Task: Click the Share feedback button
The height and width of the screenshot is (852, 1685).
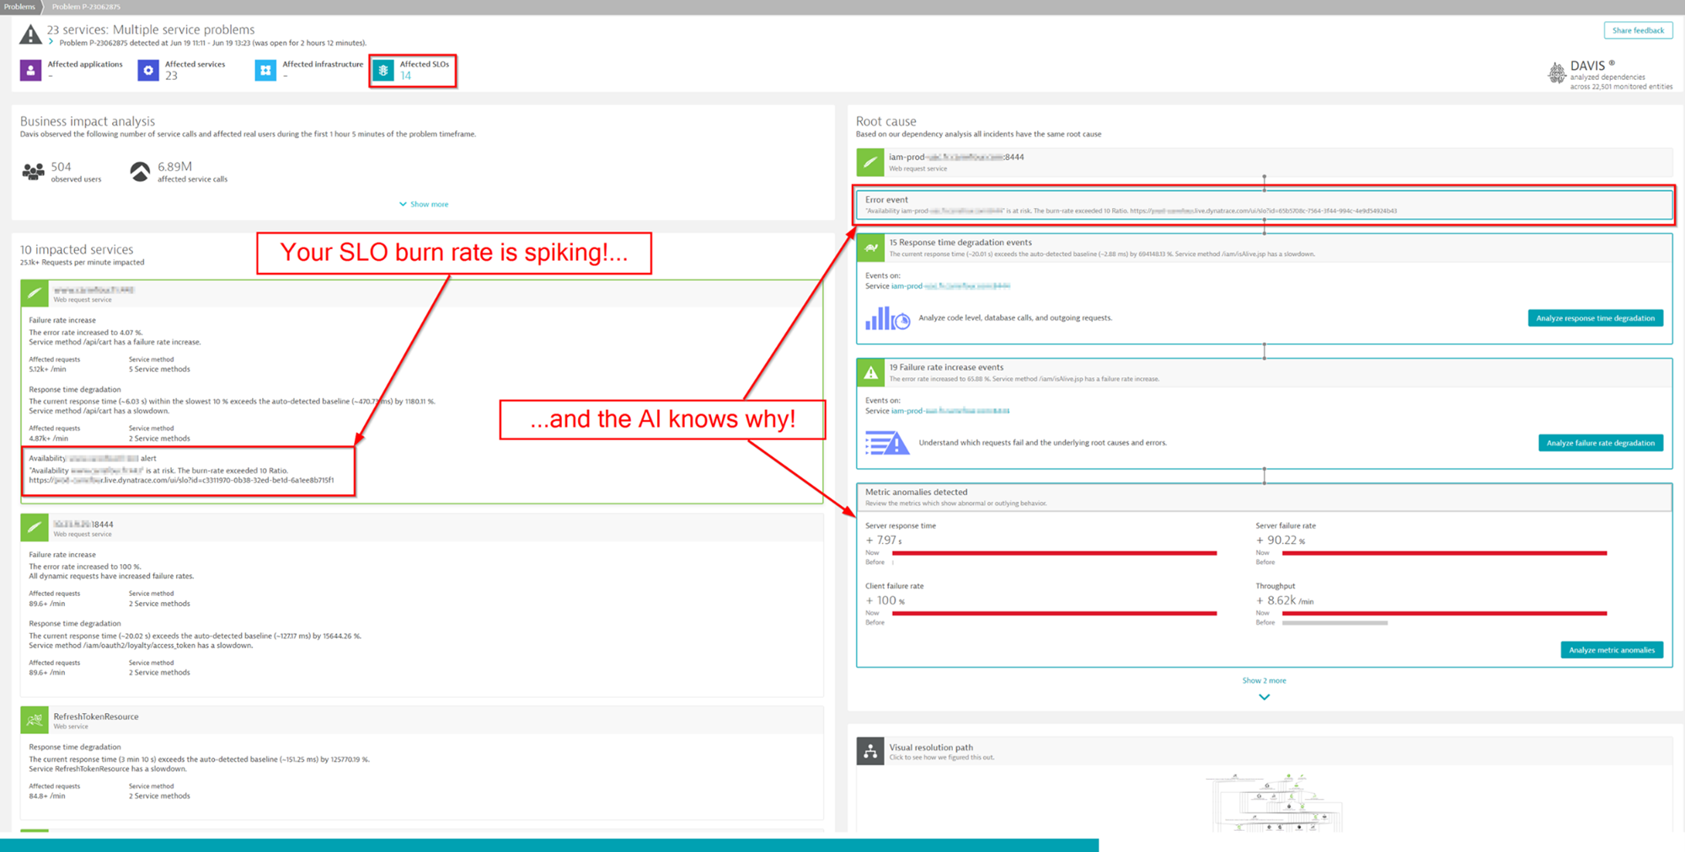Action: [1637, 29]
